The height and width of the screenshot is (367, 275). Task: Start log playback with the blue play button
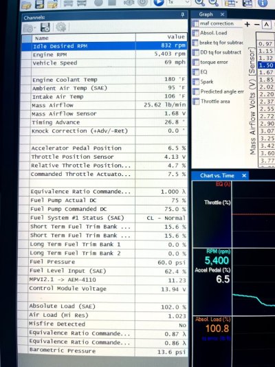click(x=158, y=3)
